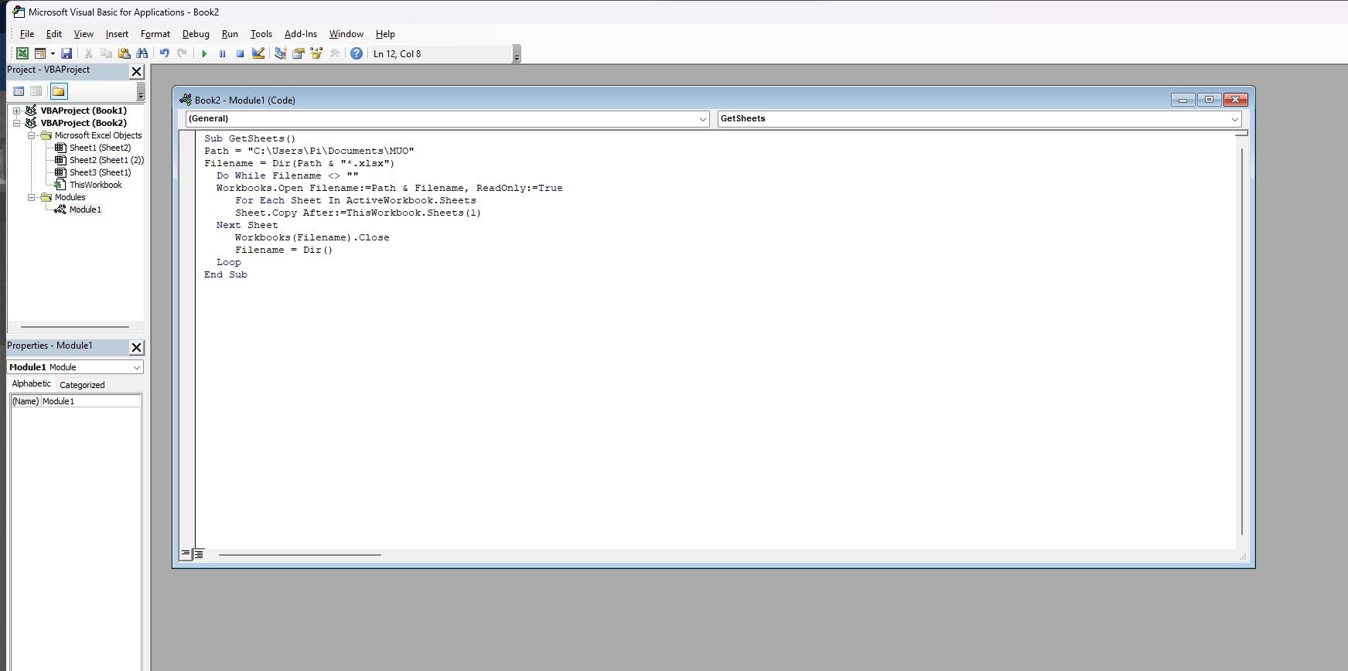Viewport: 1348px width, 671px height.
Task: Select Sheet2 (Sheet1 (2)) in the project tree
Action: (x=107, y=160)
